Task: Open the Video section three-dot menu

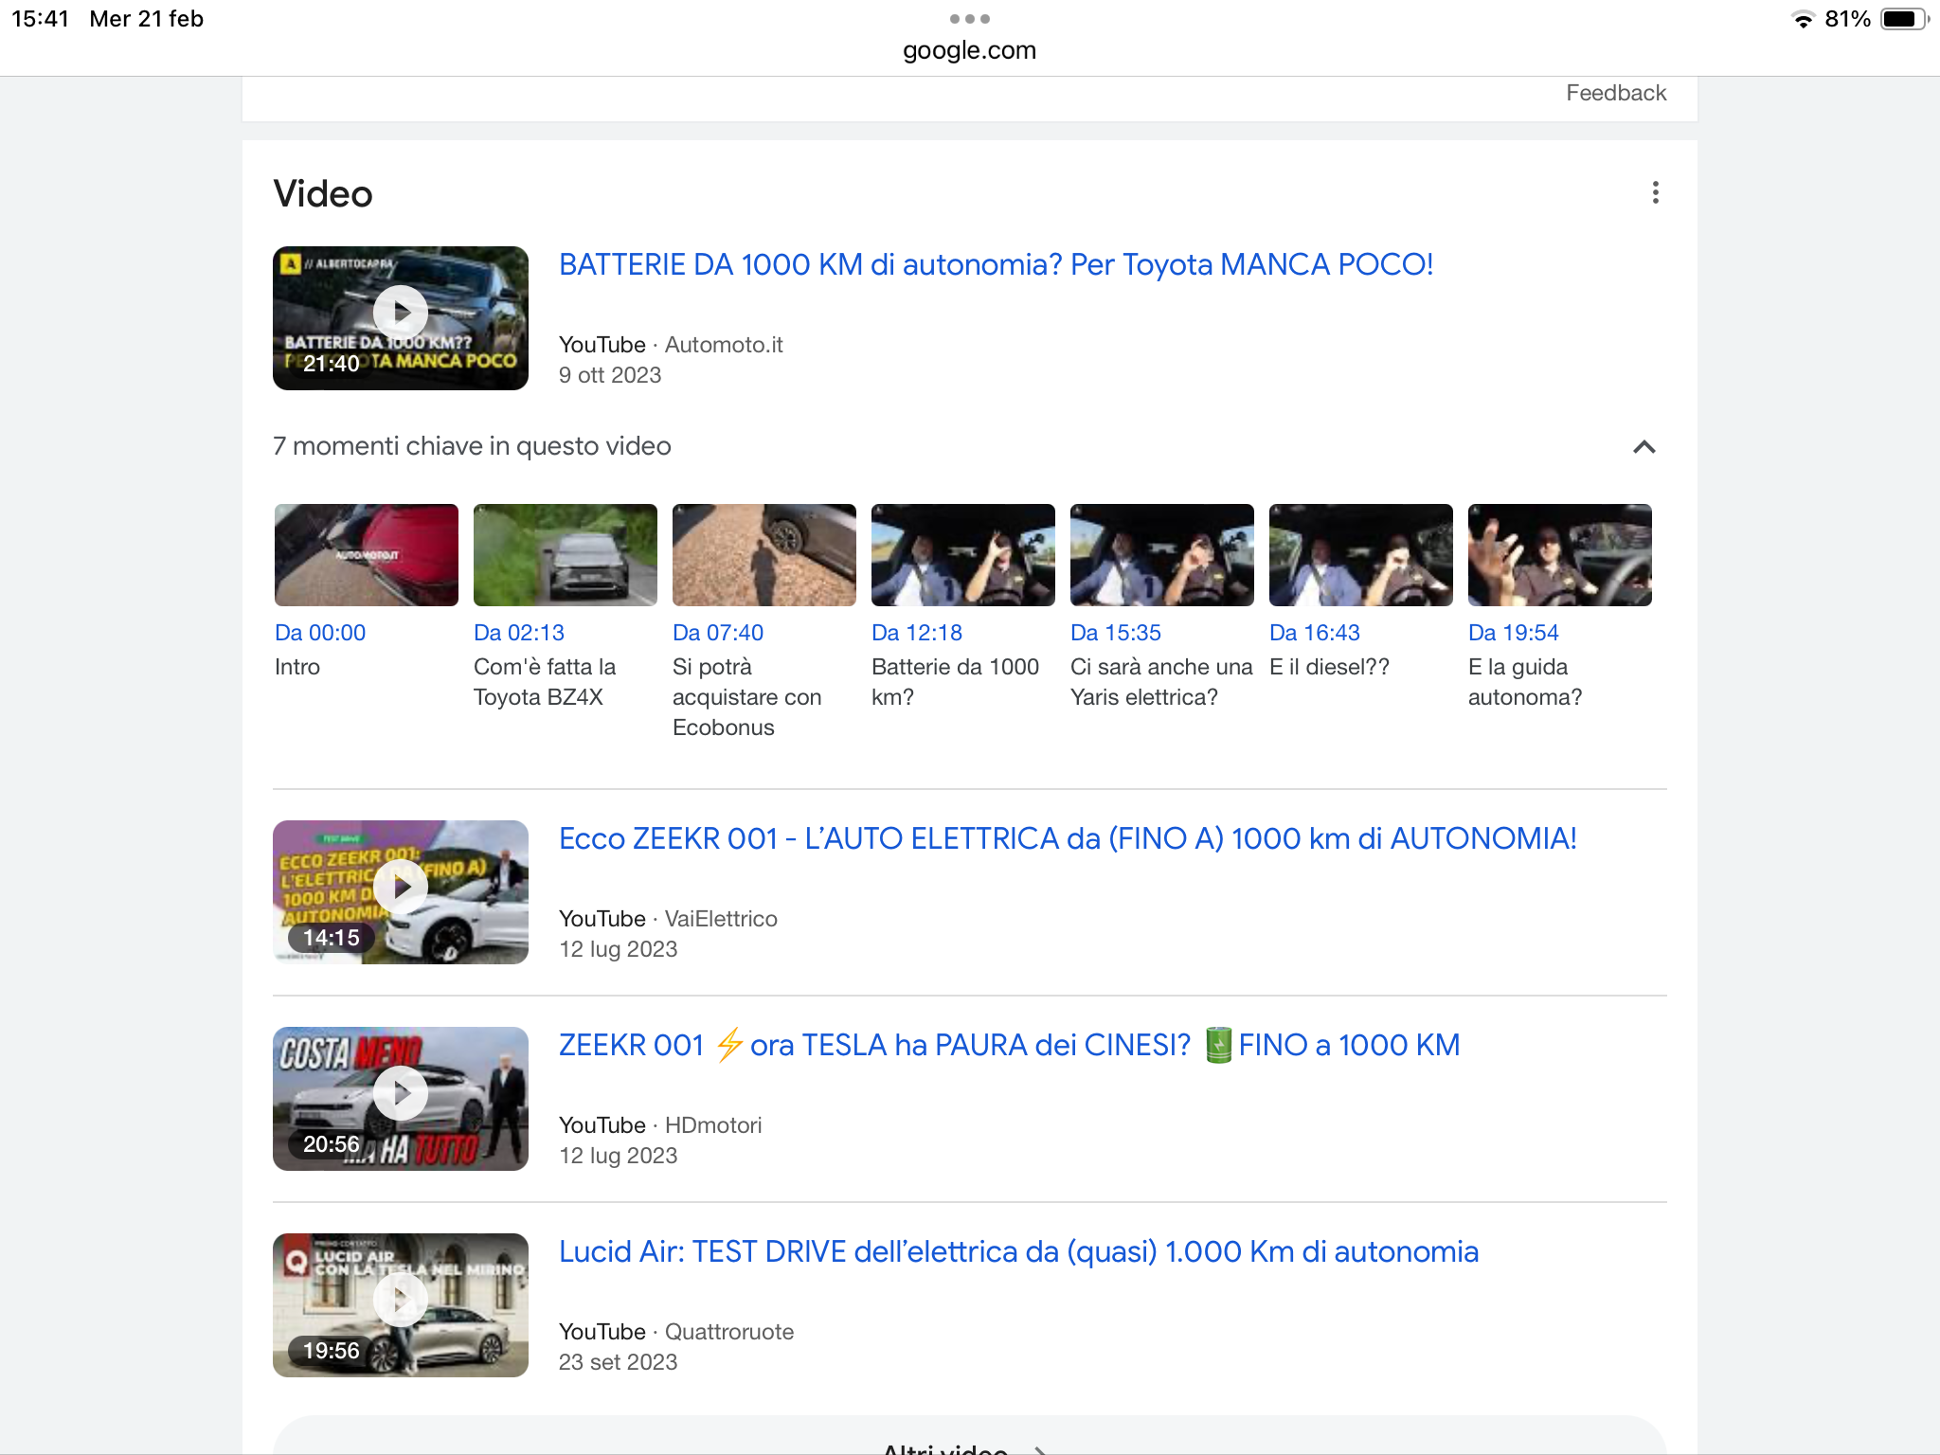Action: pyautogui.click(x=1655, y=193)
